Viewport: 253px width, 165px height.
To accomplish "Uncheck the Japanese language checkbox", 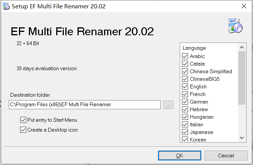I will (185, 132).
